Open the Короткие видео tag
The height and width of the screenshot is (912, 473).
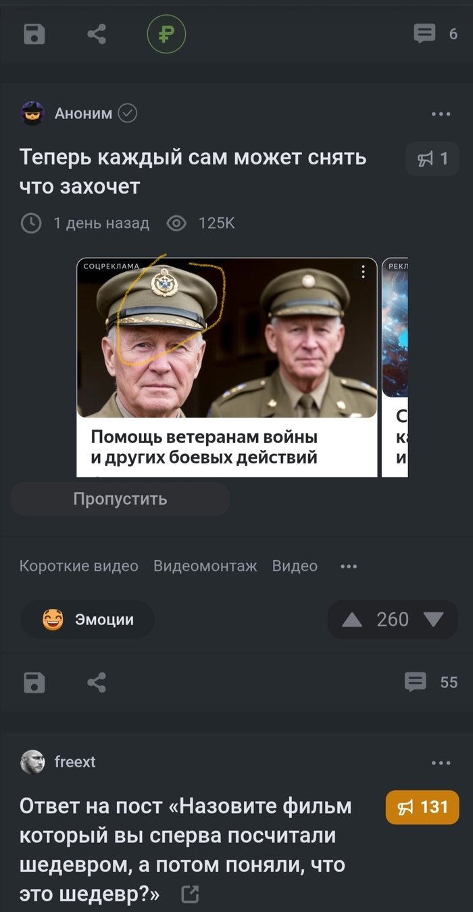[x=79, y=566]
